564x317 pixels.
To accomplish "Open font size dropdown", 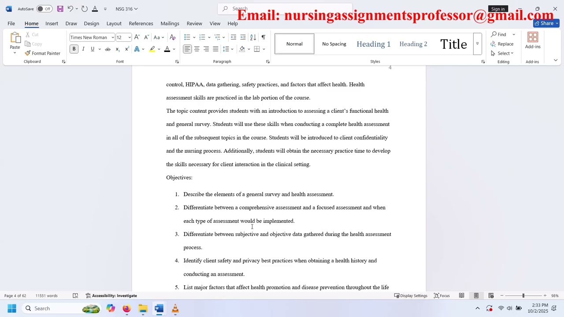I will (129, 37).
